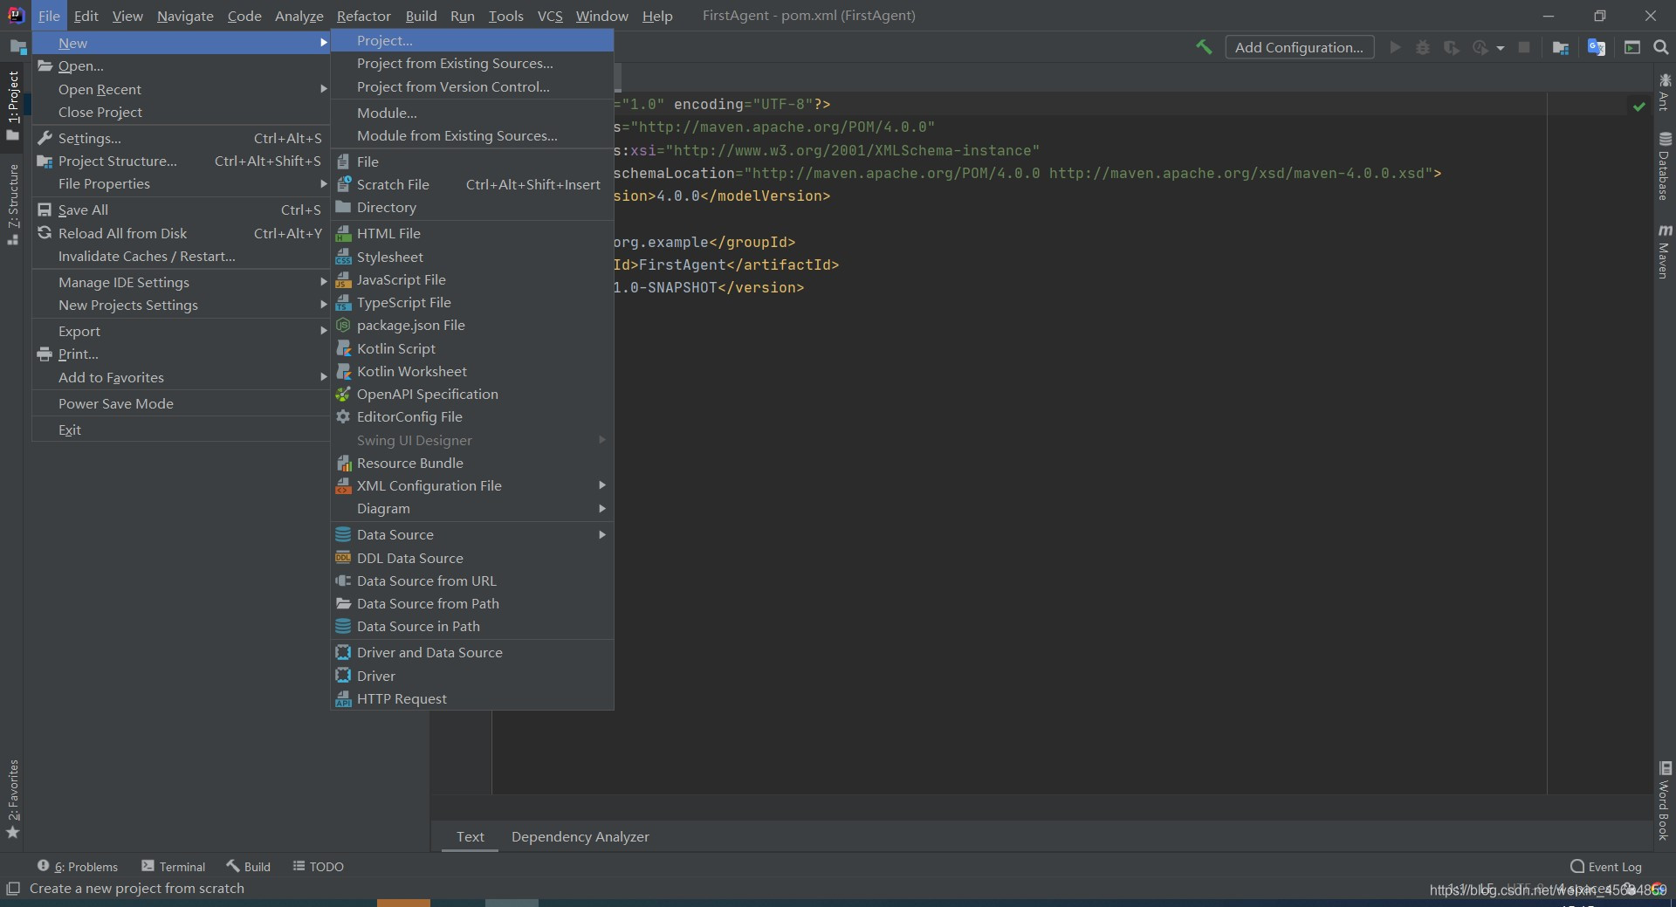Viewport: 1676px width, 907px height.
Task: Open the VCS menu
Action: [x=550, y=16]
